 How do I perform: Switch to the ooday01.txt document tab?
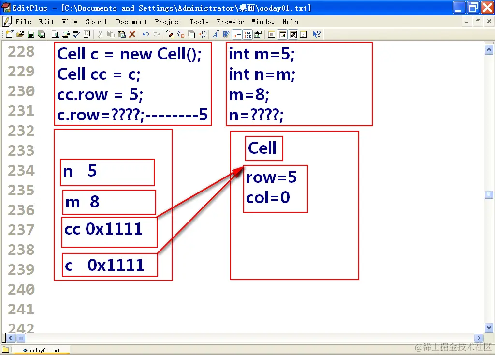click(x=42, y=350)
